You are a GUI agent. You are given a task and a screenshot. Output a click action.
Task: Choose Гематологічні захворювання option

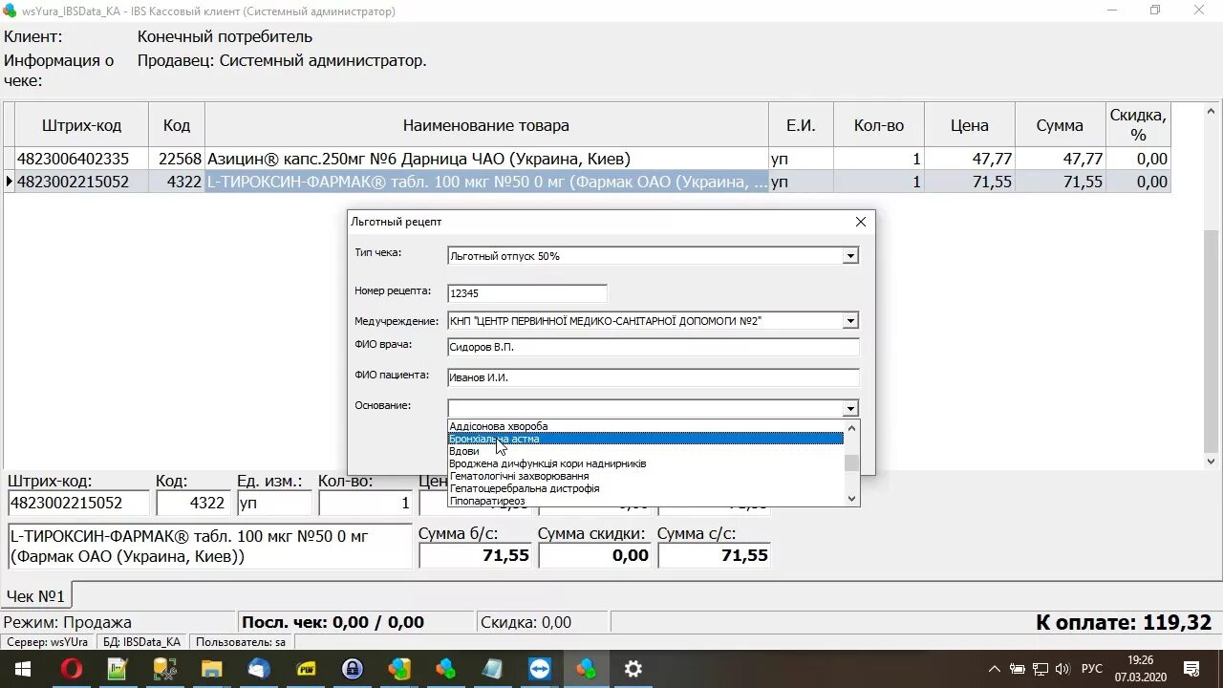(x=646, y=476)
